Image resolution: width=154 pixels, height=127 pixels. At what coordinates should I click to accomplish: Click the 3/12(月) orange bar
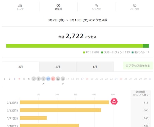point(61,110)
